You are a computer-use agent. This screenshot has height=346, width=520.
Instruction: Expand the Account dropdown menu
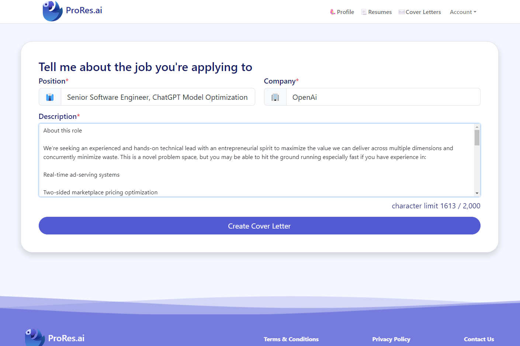tap(463, 12)
